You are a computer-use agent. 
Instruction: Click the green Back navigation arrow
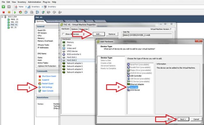click(3, 7)
